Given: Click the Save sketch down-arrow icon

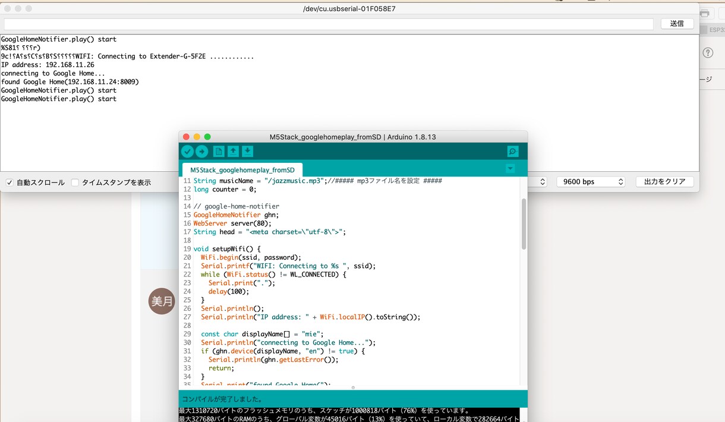Looking at the screenshot, I should coord(248,152).
